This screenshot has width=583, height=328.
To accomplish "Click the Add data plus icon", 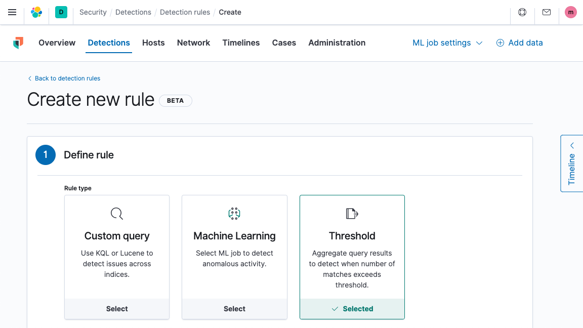I will tap(500, 43).
